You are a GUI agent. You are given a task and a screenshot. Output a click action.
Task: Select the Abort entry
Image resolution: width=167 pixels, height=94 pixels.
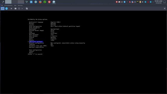[31, 53]
